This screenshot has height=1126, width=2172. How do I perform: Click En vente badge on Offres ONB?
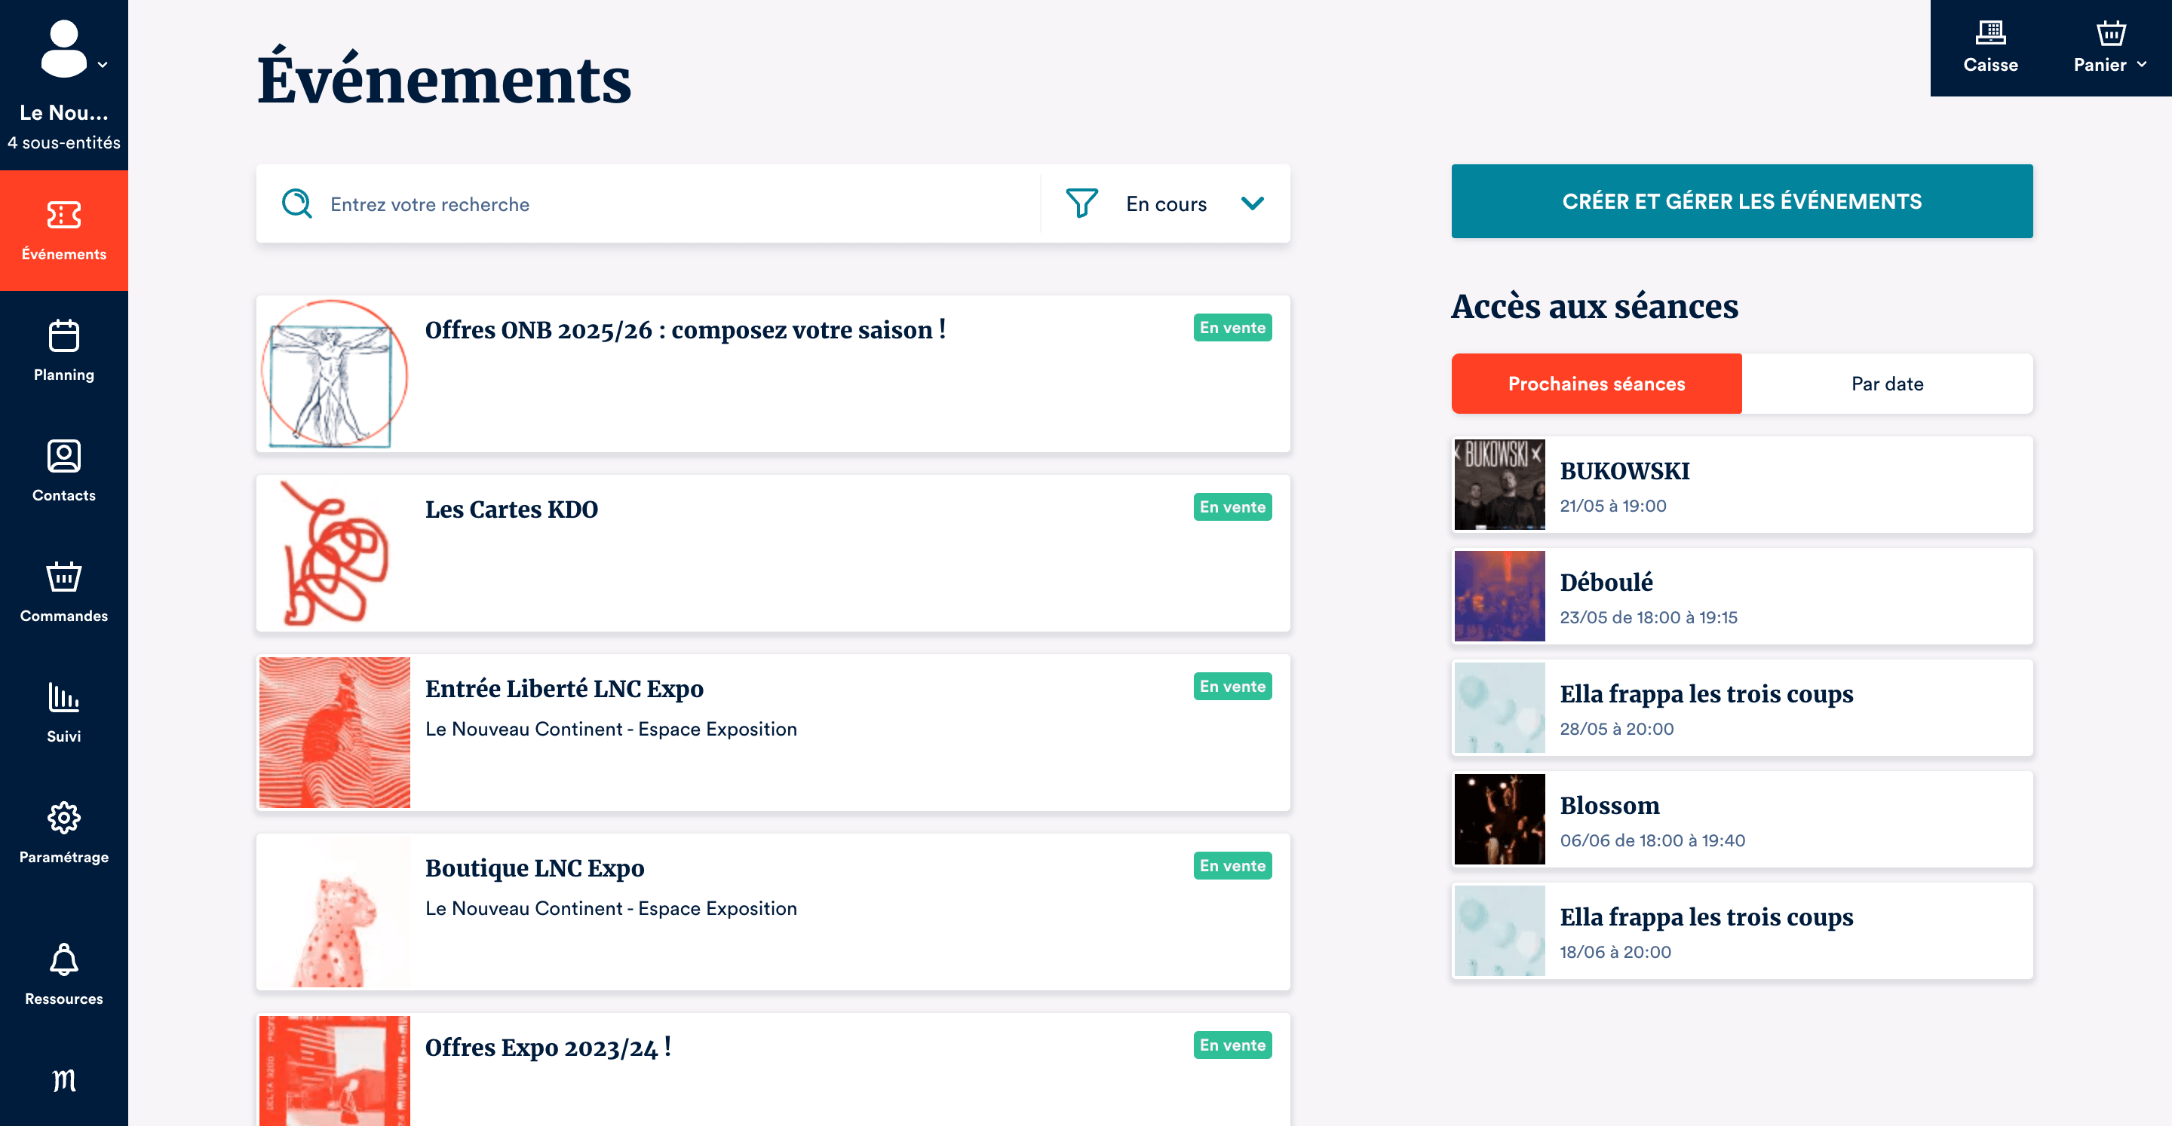point(1232,328)
